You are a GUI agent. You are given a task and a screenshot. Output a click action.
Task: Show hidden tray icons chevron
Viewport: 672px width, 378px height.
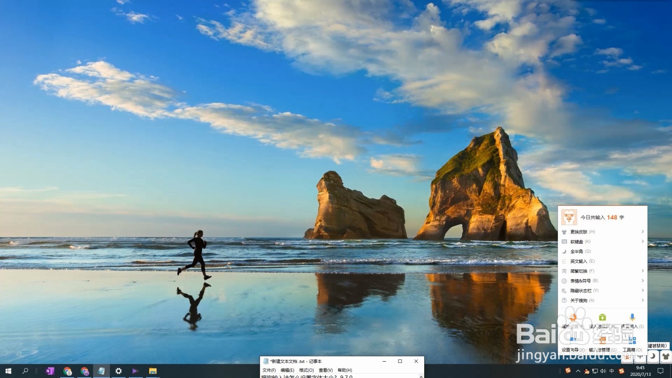click(578, 371)
